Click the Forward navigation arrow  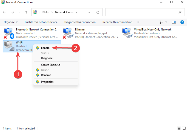click(x=12, y=12)
